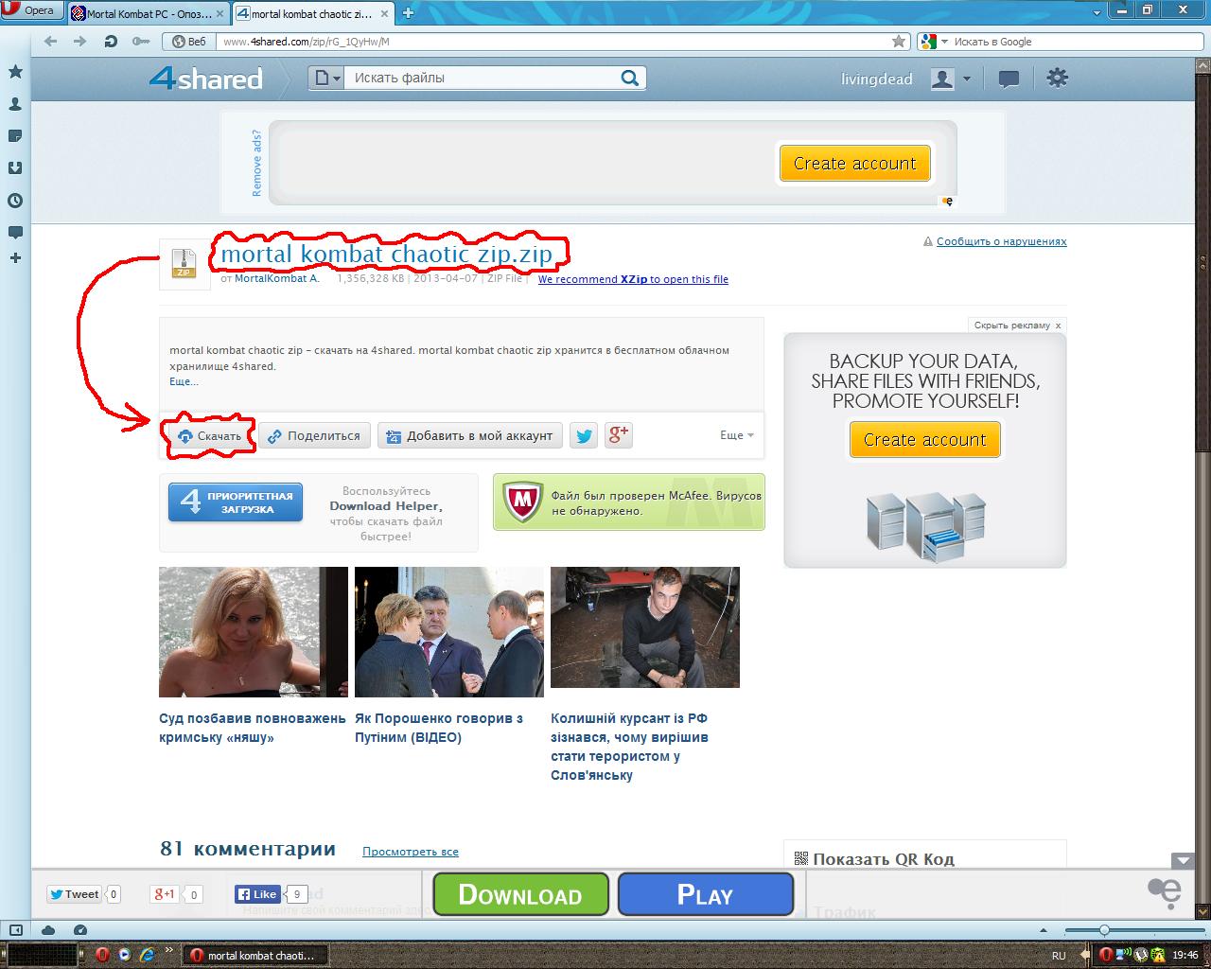Click the ZIP file type icon
The height and width of the screenshot is (969, 1211).
pos(184,263)
